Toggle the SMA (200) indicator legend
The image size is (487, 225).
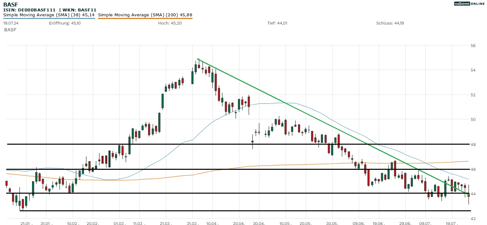coord(145,15)
